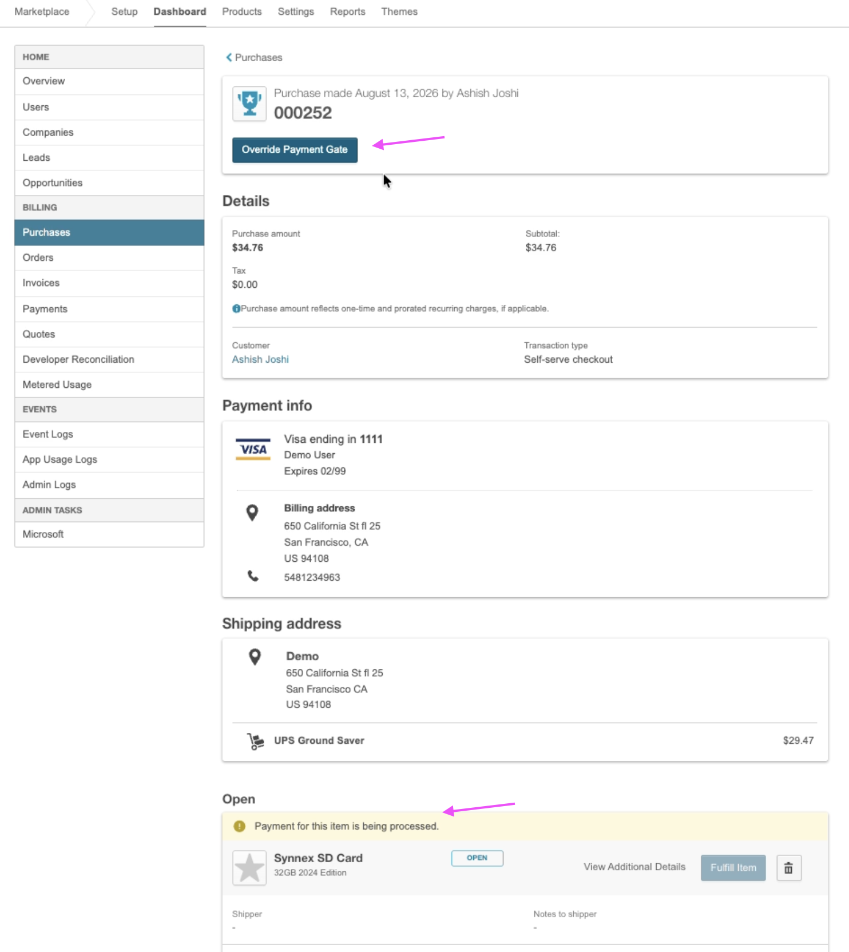Screen dimensions: 849x952
Task: Click the OPEN status badge
Action: 477,858
